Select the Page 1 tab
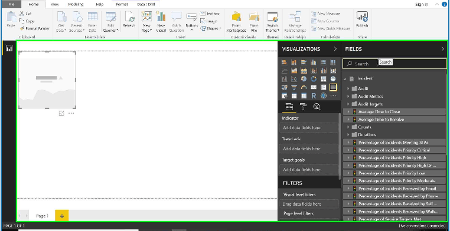The image size is (450, 231). 42,216
